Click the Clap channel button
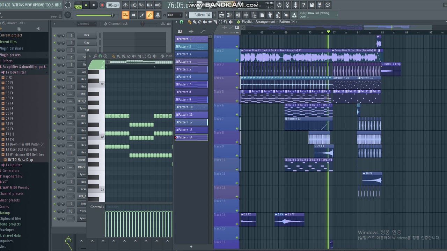The height and width of the screenshot is (251, 447). click(x=87, y=43)
